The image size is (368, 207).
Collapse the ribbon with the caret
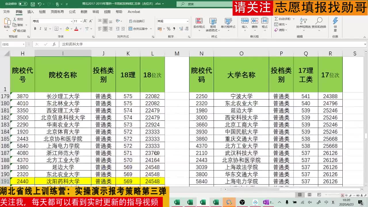tap(365, 37)
